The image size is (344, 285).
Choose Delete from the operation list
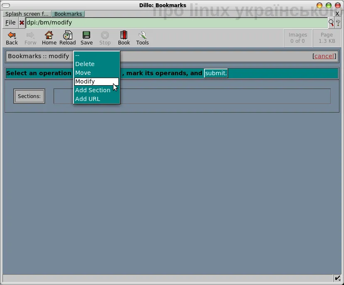click(x=96, y=64)
